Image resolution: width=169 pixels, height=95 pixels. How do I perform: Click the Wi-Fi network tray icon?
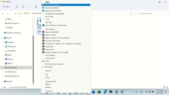[x=146, y=92]
